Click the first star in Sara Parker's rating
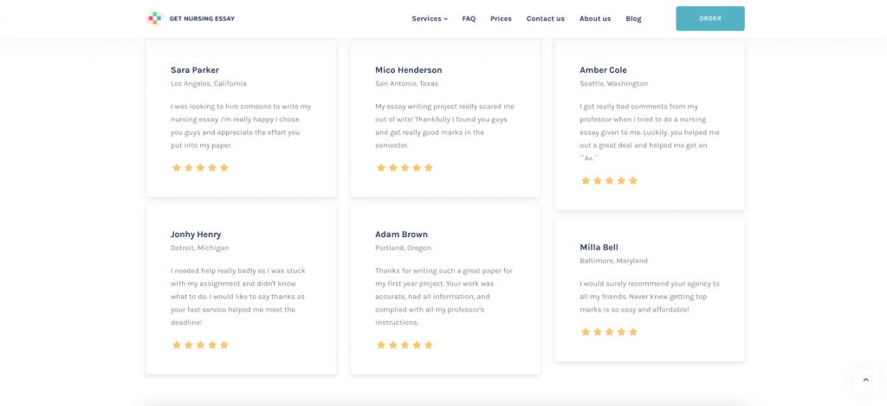This screenshot has width=887, height=406. [177, 168]
